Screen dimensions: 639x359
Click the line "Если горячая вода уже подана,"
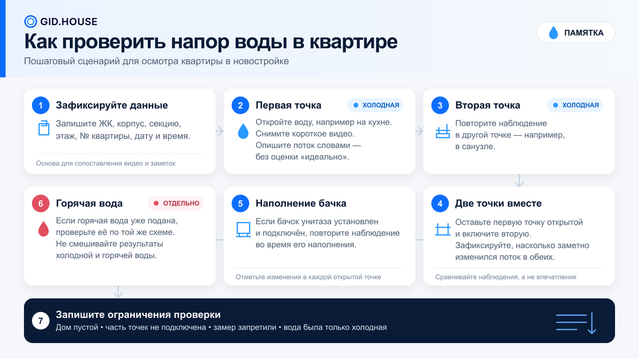pos(117,220)
